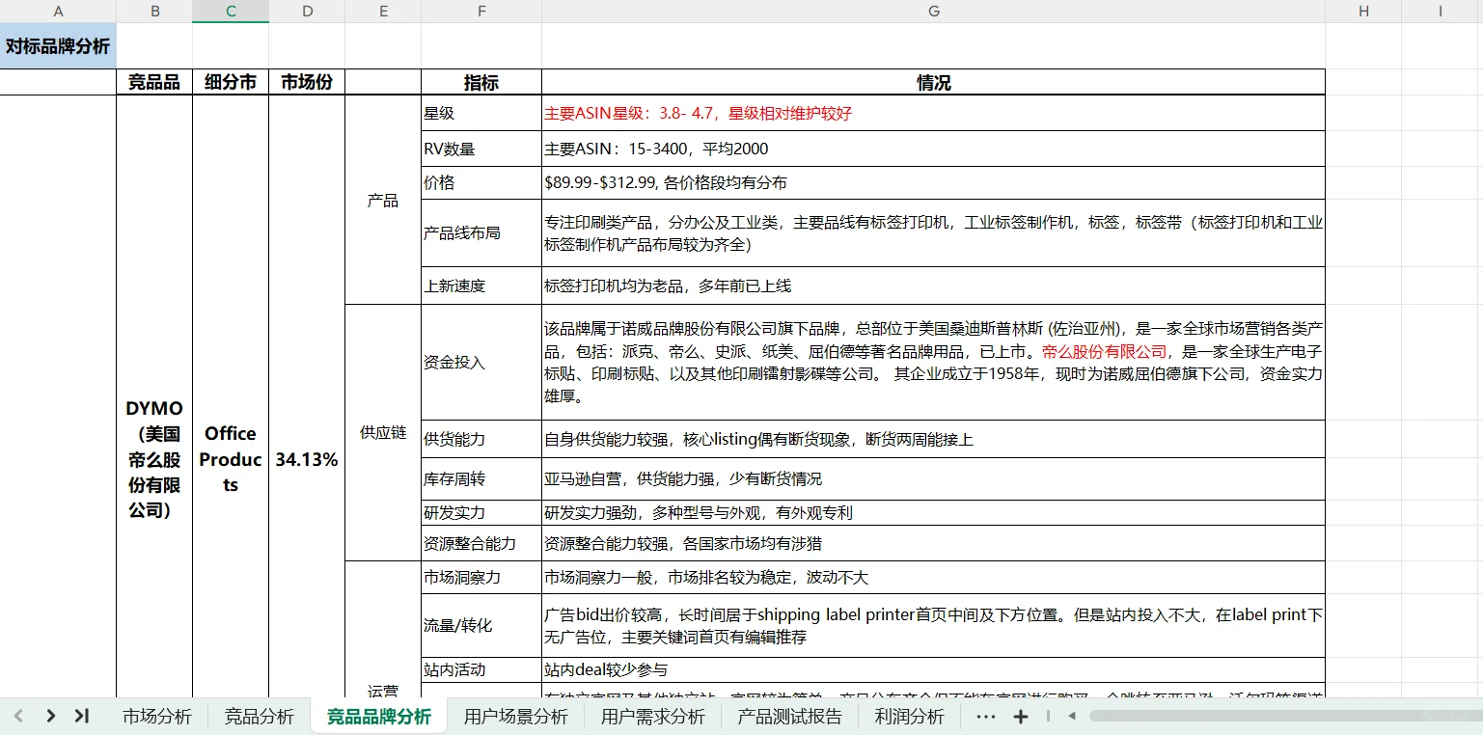Click the 流量/转化 indicator cell
The image size is (1483, 735).
(x=481, y=625)
